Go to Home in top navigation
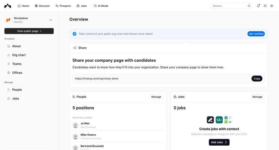This screenshot has width=279, height=150. click(23, 6)
